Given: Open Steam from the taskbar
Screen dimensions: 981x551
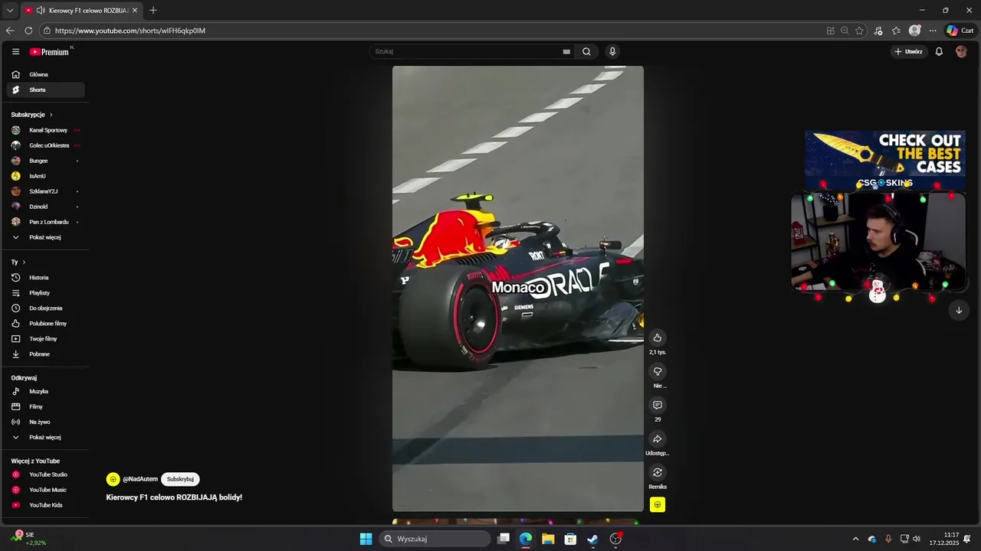Looking at the screenshot, I should coord(592,539).
